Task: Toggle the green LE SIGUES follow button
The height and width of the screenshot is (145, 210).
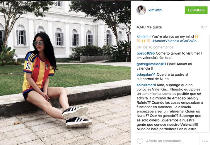Action: [196, 10]
